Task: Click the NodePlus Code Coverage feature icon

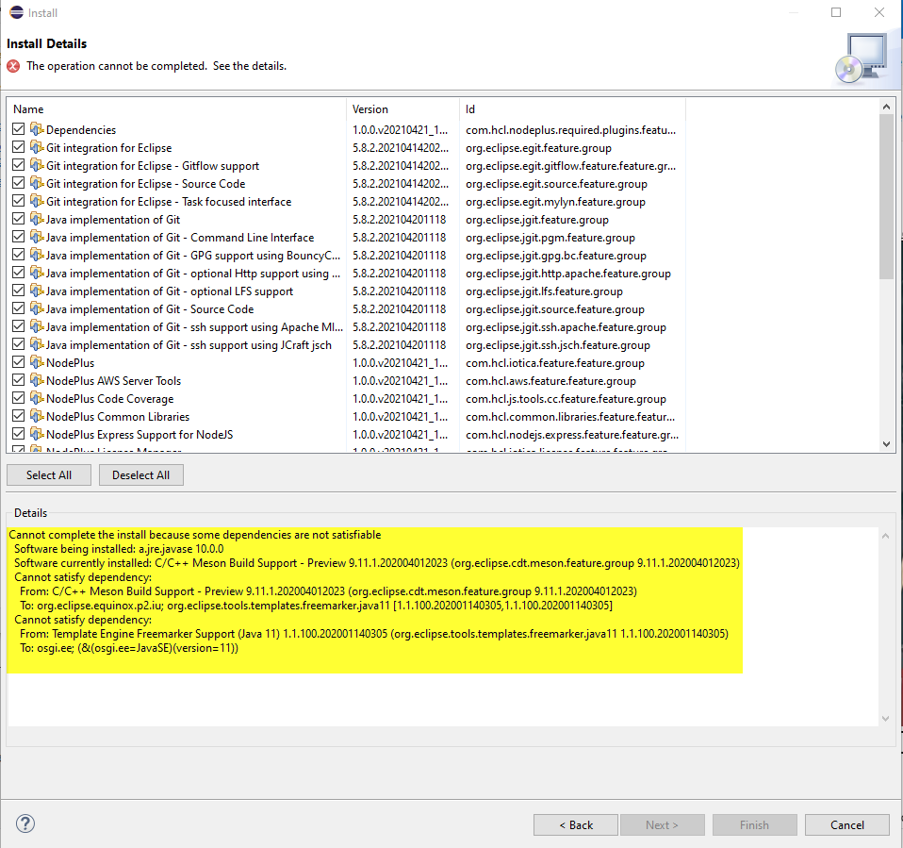Action: [x=37, y=398]
